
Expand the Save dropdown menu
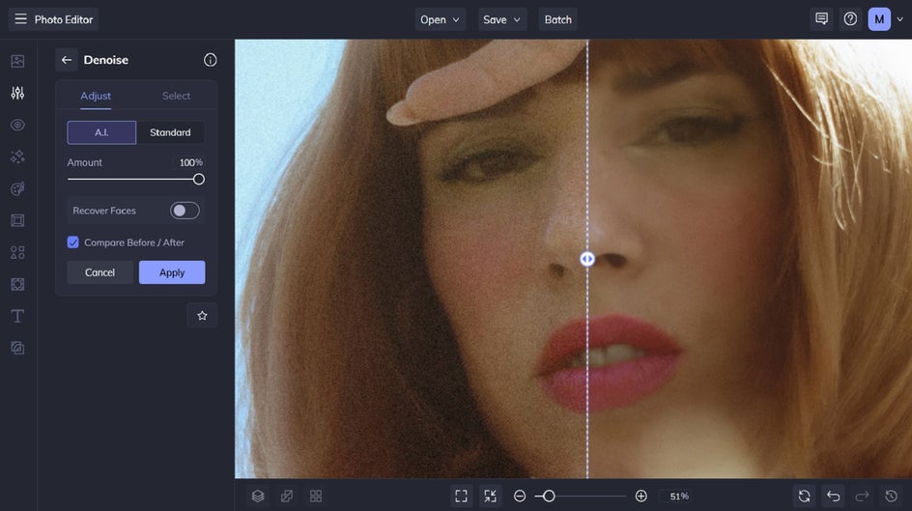coord(502,19)
